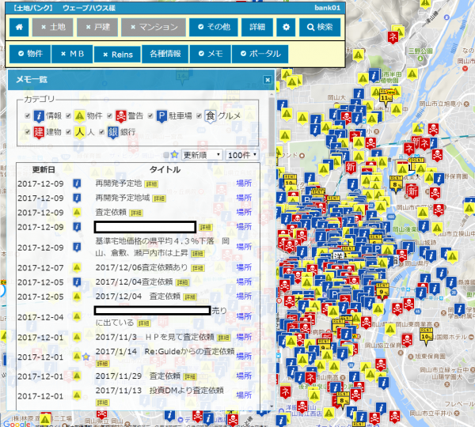475x427 pixels.
Task: Open the 各種情報 menu
Action: [x=165, y=54]
